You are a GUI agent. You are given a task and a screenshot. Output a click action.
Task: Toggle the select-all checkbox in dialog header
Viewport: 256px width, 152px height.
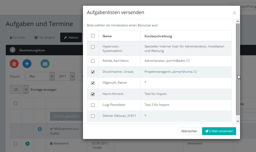pyautogui.click(x=93, y=36)
